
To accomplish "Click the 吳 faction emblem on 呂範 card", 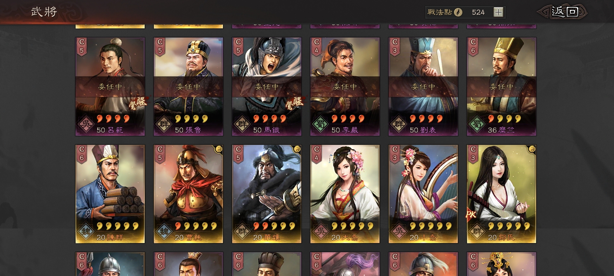I will point(85,125).
